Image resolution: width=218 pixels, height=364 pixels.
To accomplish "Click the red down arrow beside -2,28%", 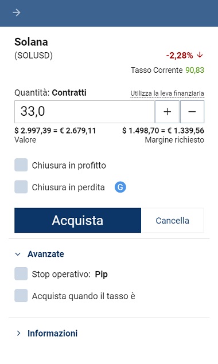I will click(x=200, y=55).
